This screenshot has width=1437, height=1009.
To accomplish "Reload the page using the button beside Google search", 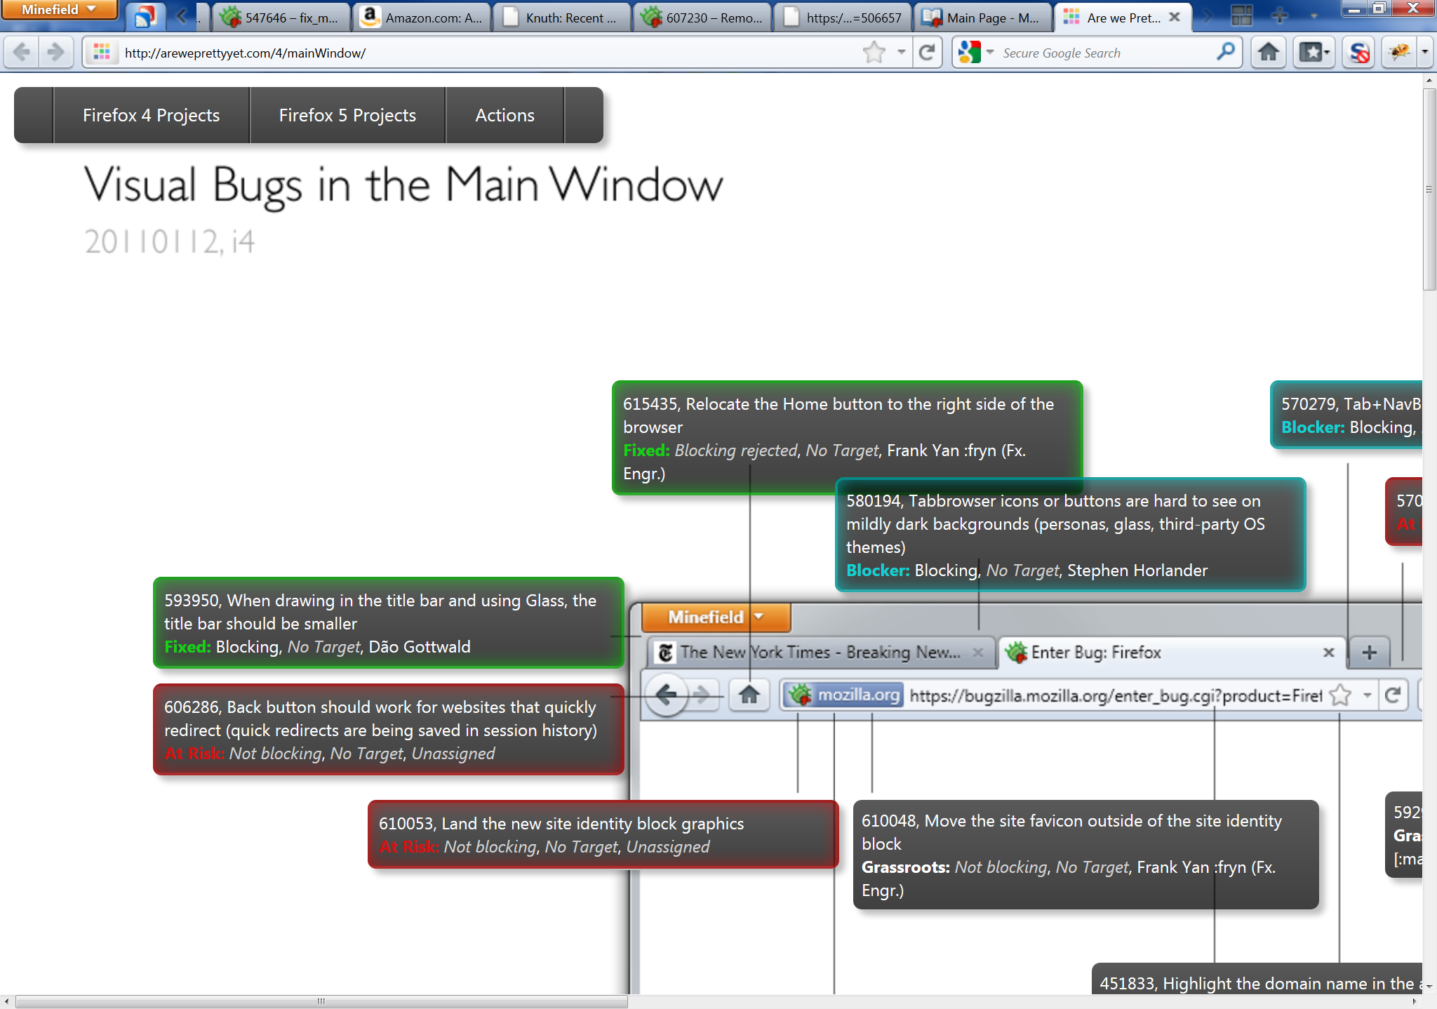I will click(927, 53).
